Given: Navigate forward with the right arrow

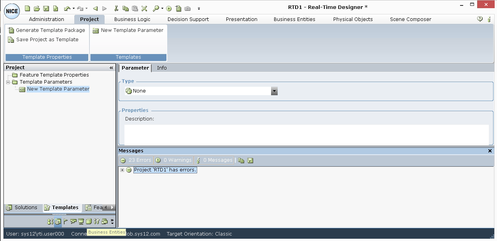Looking at the screenshot, I should pos(104,8).
